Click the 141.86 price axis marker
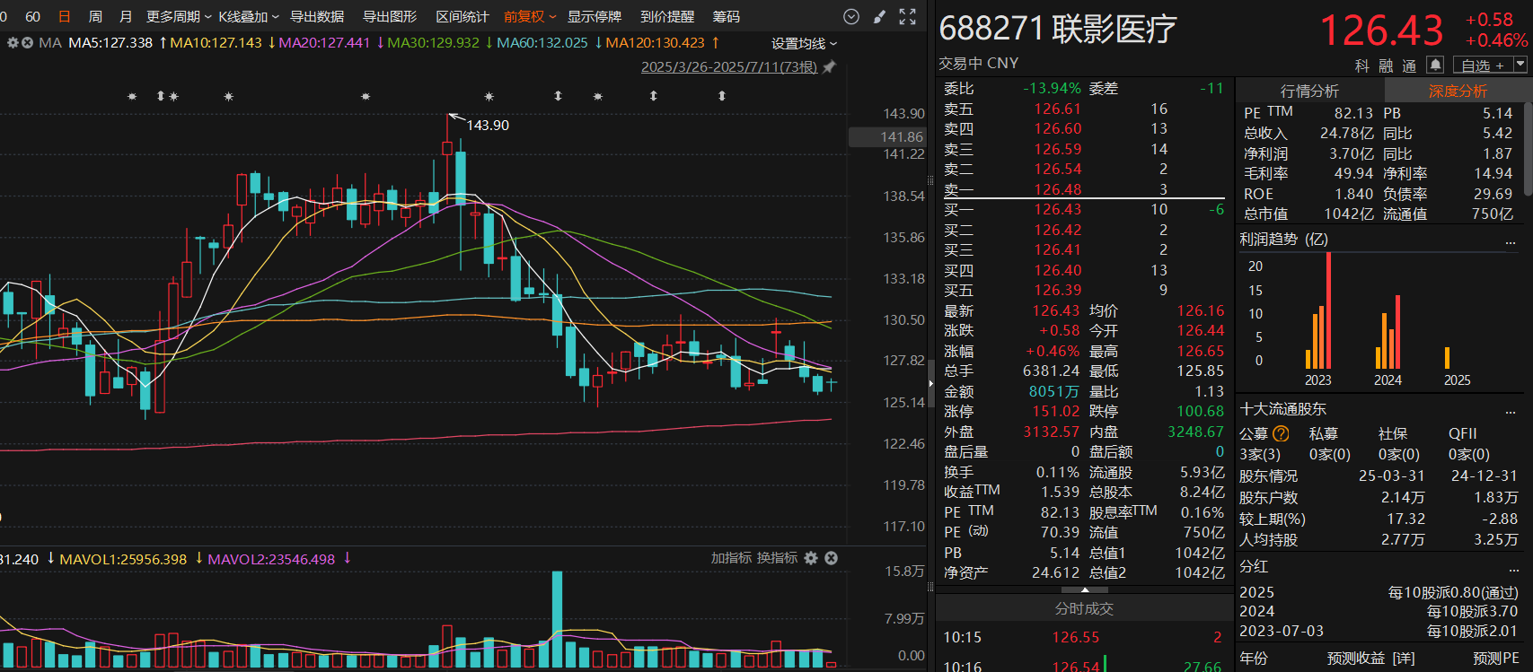The width and height of the screenshot is (1533, 672). (889, 137)
